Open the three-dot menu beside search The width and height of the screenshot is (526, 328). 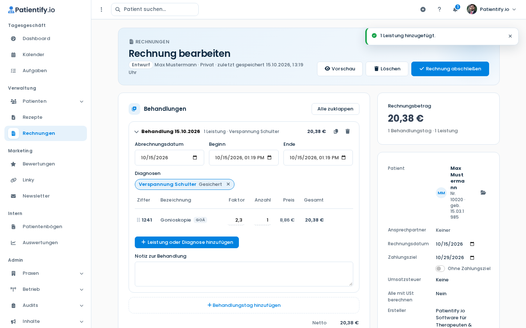102,9
